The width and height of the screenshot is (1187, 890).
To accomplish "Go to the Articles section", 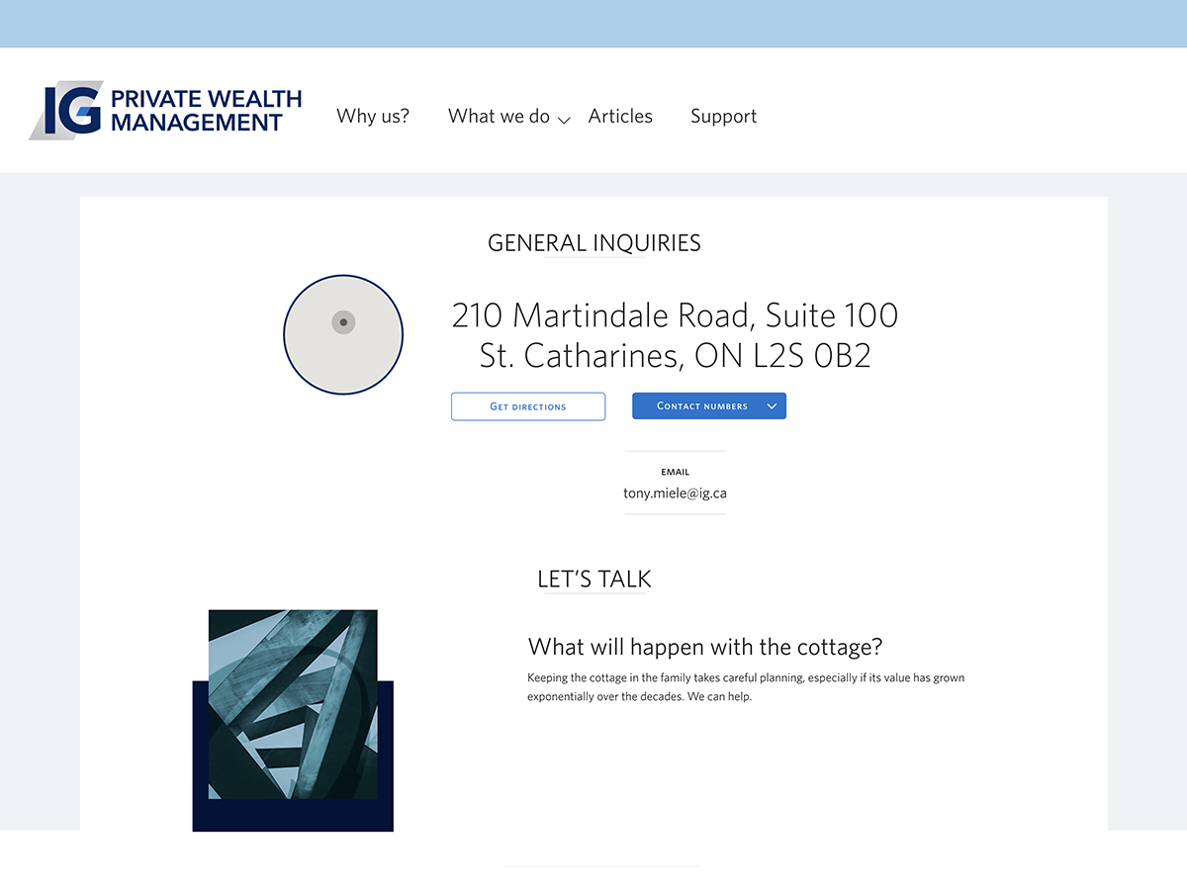I will [620, 116].
